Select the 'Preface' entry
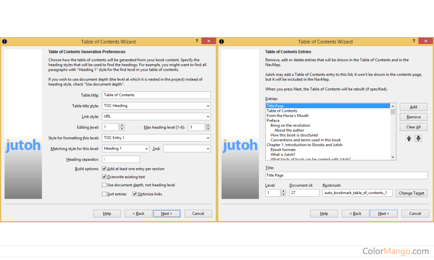Viewport: 434px width, 260px height. [x=273, y=120]
